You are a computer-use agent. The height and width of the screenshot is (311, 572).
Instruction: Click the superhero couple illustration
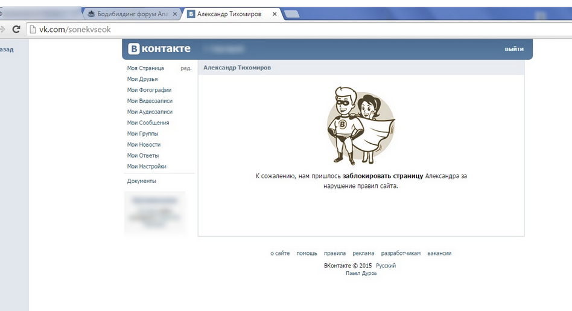pyautogui.click(x=360, y=124)
